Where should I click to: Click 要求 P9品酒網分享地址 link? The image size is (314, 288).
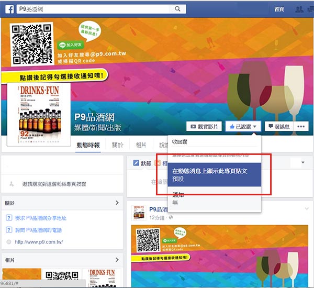tap(41, 218)
